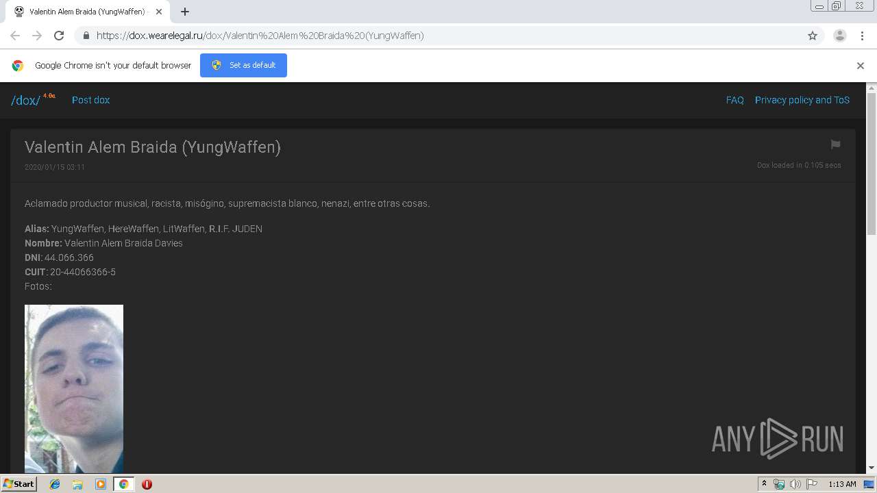Open the FAQ link

(x=734, y=100)
